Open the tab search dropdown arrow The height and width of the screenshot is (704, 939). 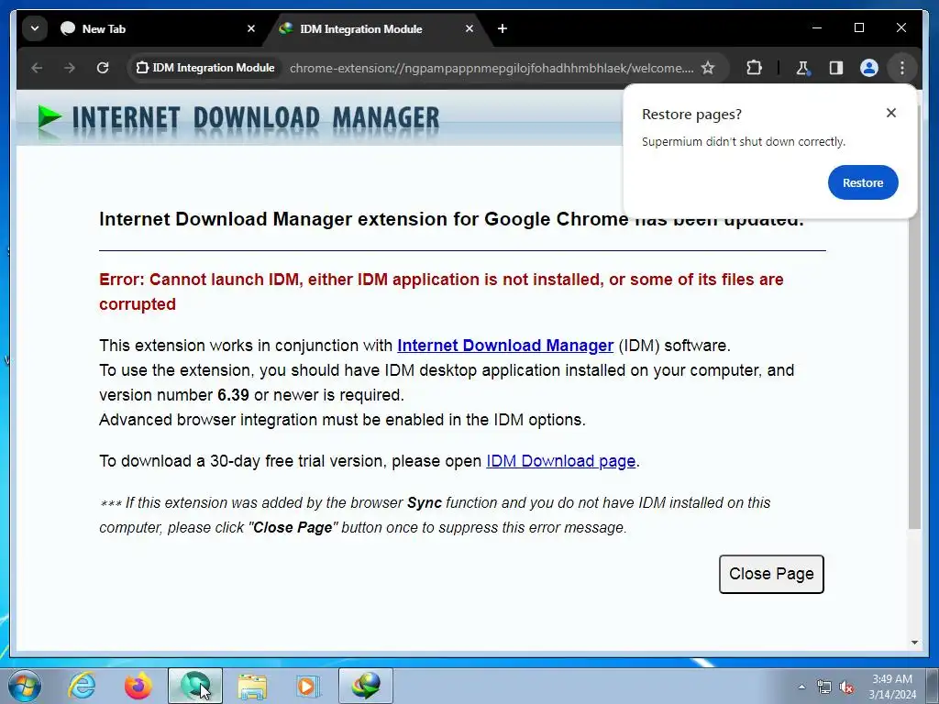(35, 28)
